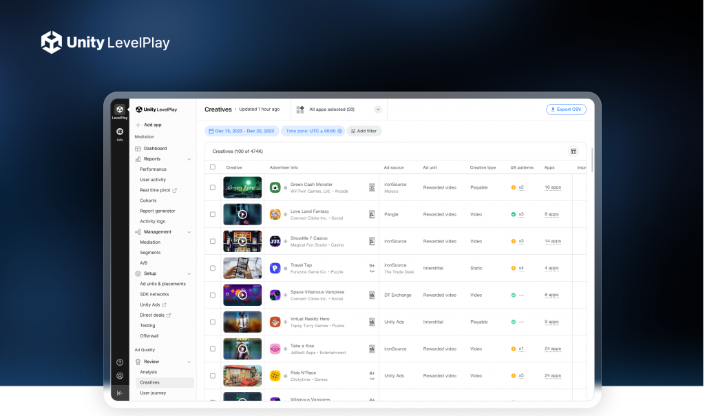Go to Dashboard in the sidebar

point(155,149)
